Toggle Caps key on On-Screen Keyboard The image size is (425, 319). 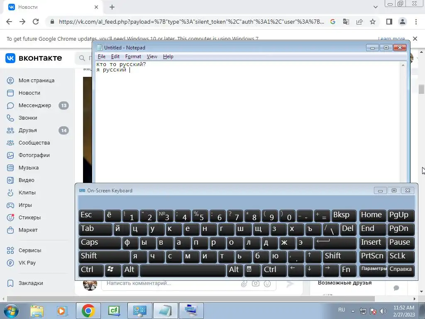100,243
